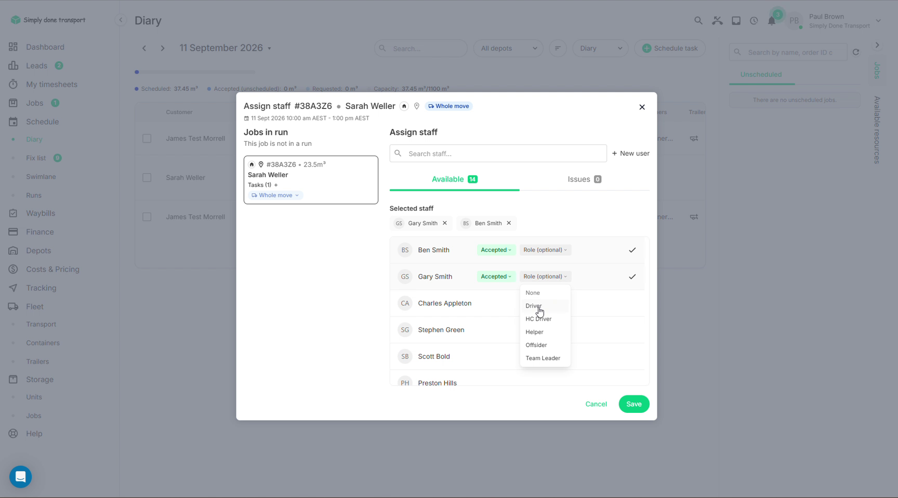Collapse the left sidebar
898x498 pixels.
(x=121, y=20)
